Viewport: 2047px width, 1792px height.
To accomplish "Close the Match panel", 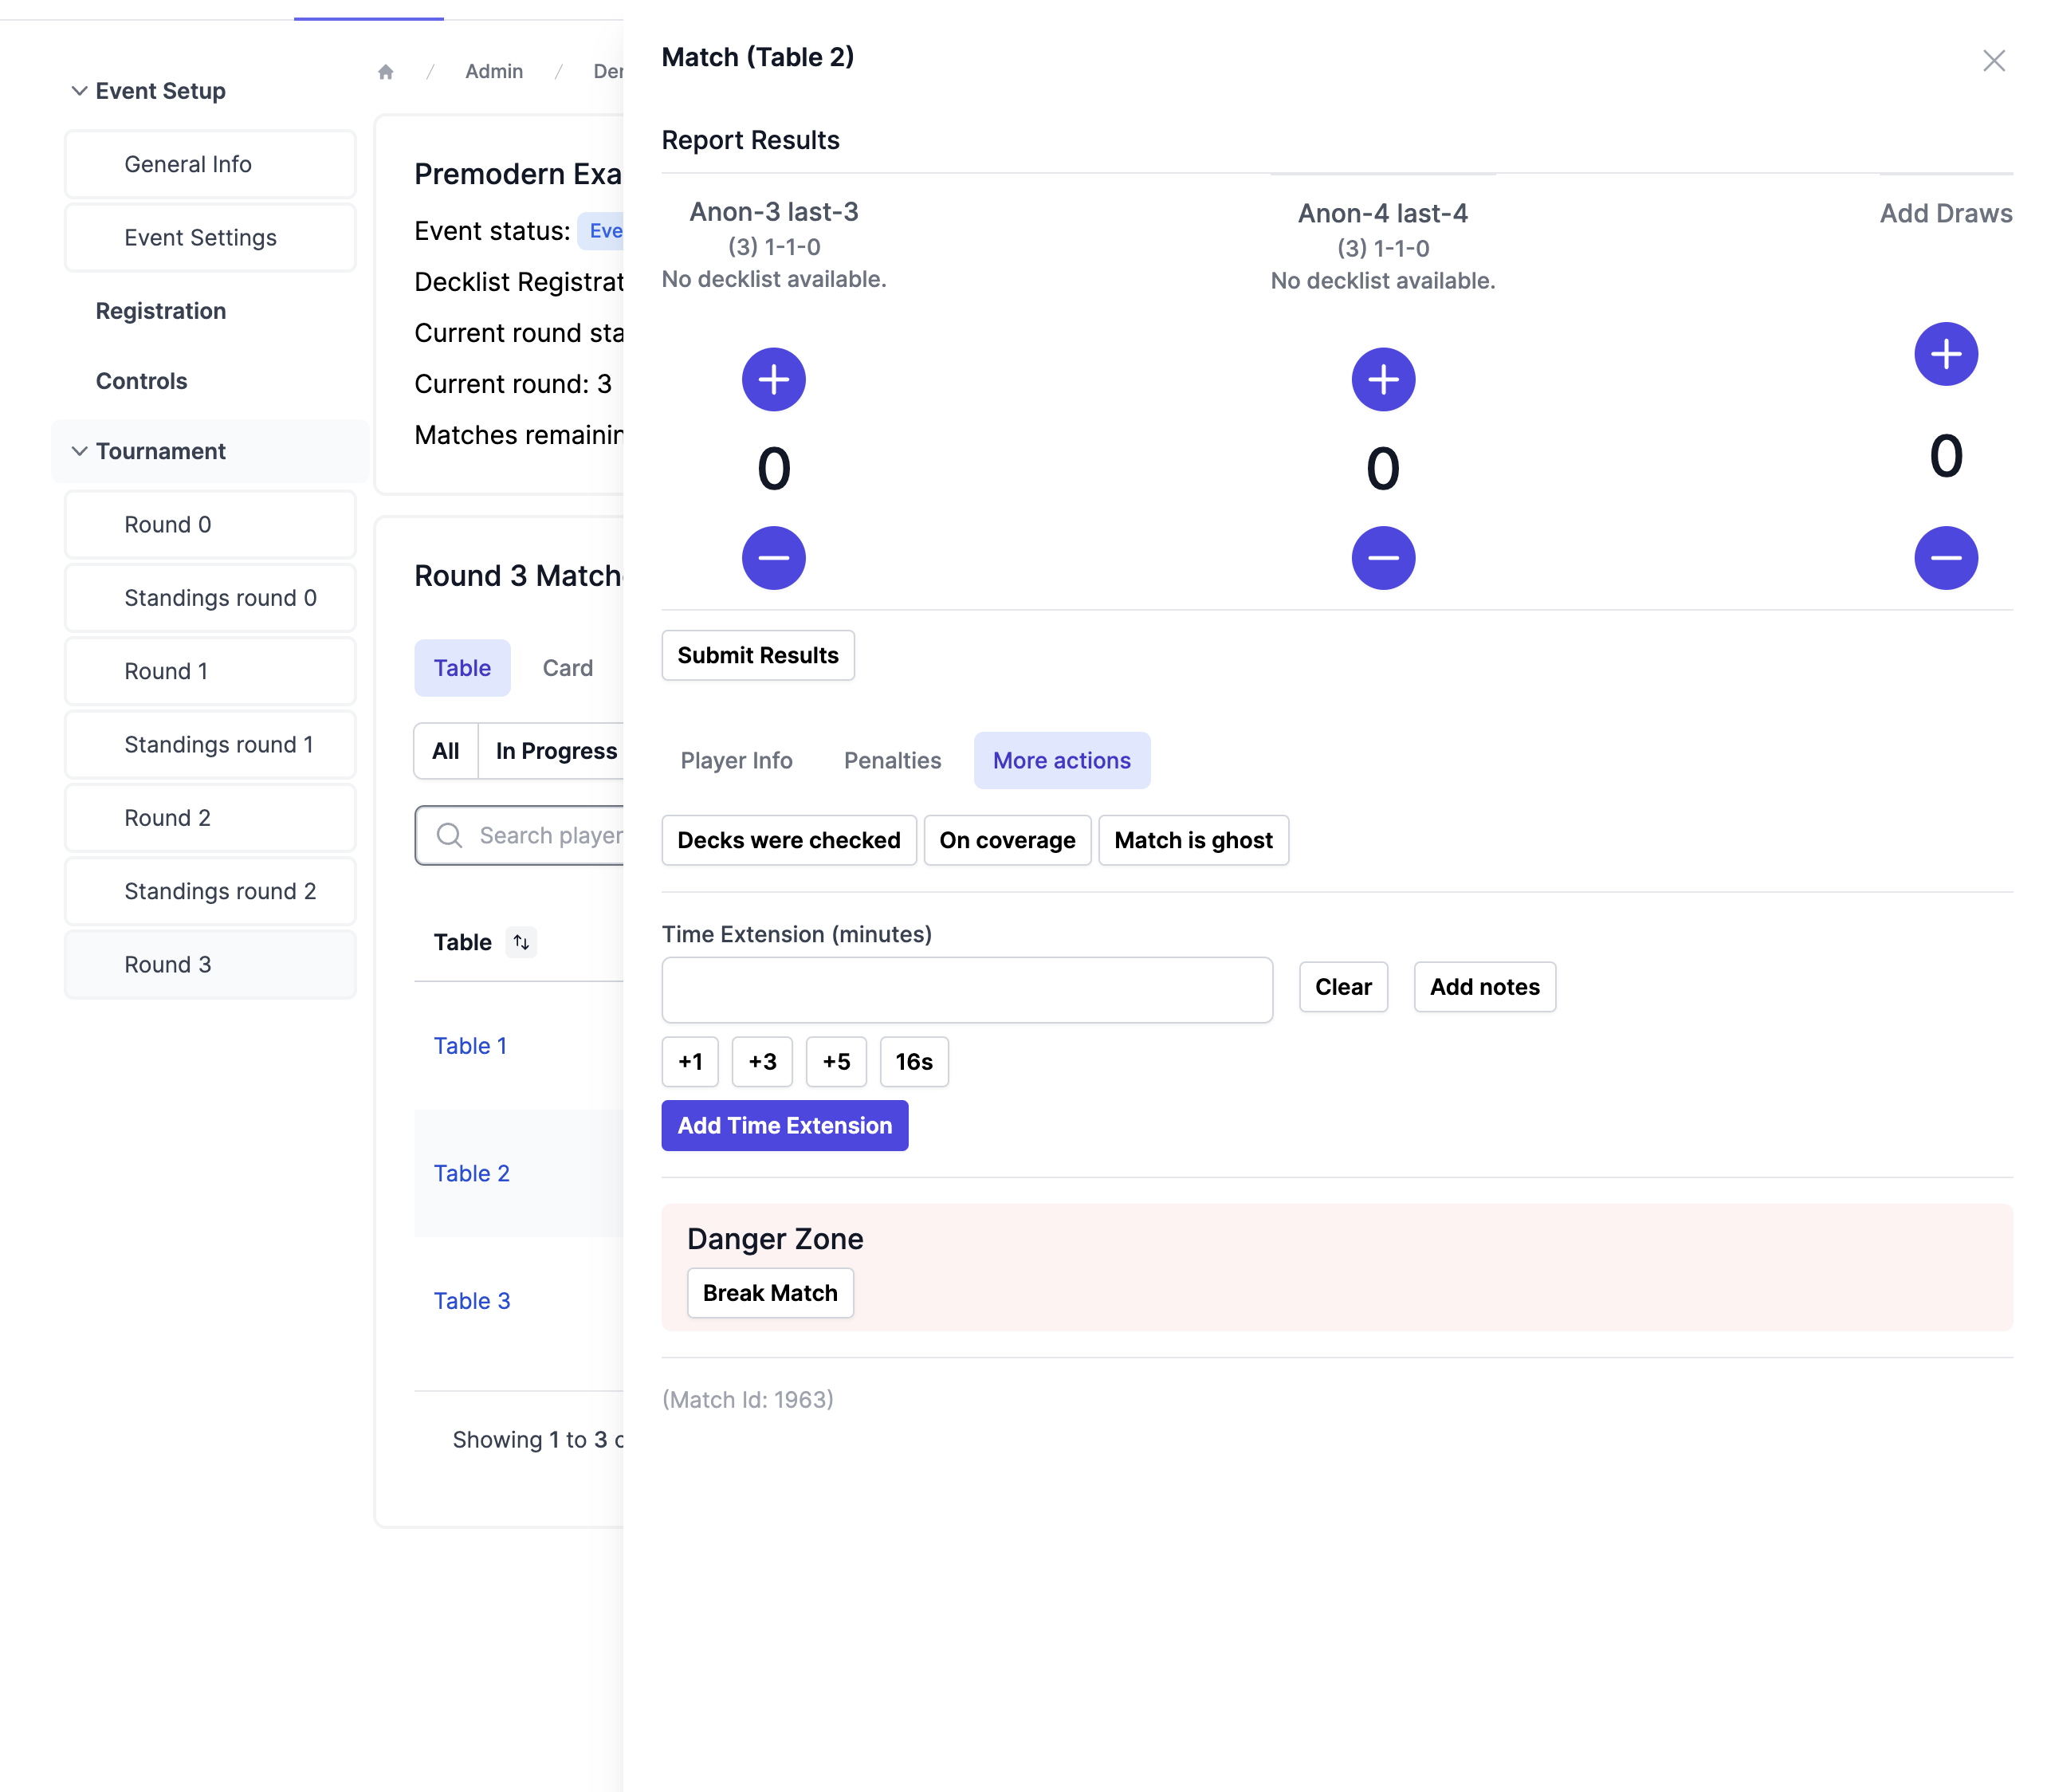I will coord(1993,61).
